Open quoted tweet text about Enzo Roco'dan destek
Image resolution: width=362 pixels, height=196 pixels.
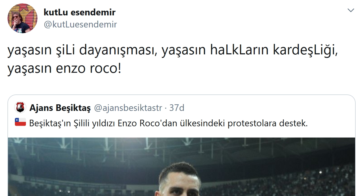click(x=168, y=124)
